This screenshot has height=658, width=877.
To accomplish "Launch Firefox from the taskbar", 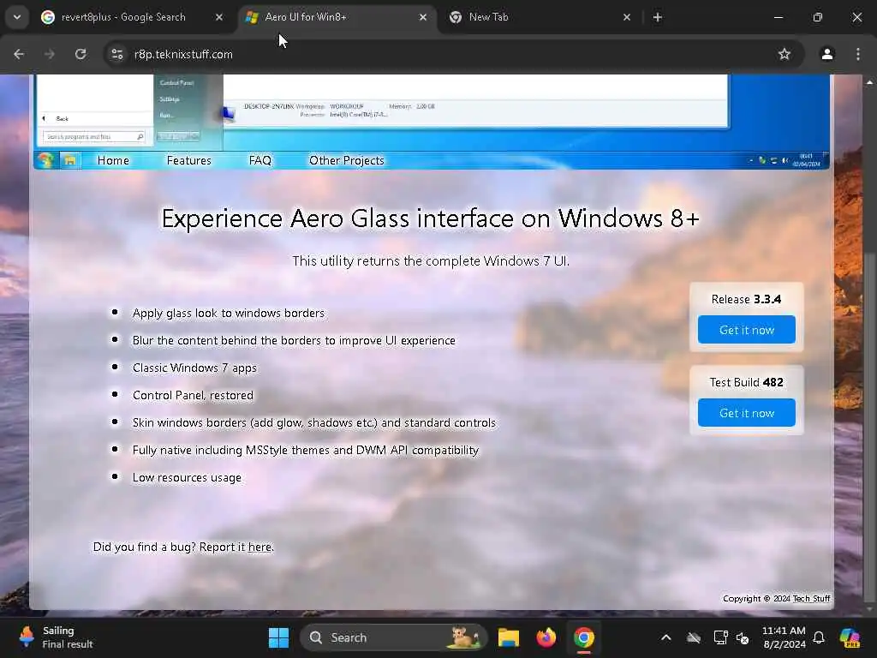I will (x=546, y=637).
